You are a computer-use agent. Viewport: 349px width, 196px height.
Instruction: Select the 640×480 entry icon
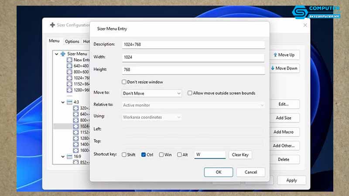pos(70,66)
